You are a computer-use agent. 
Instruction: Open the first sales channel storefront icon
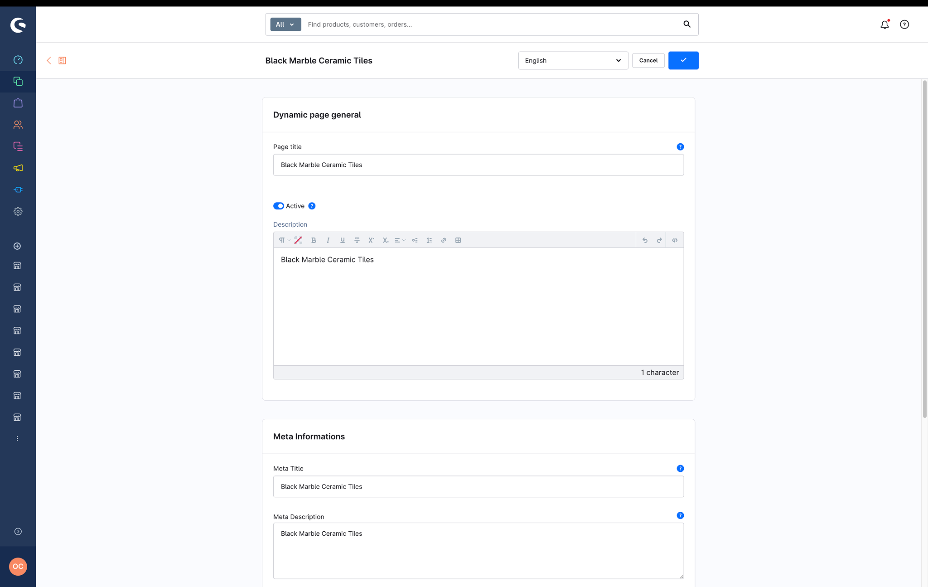tap(17, 266)
